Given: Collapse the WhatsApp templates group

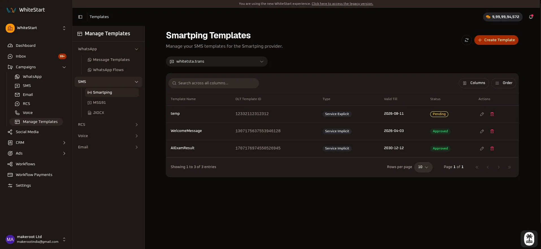Looking at the screenshot, I should [x=108, y=49].
